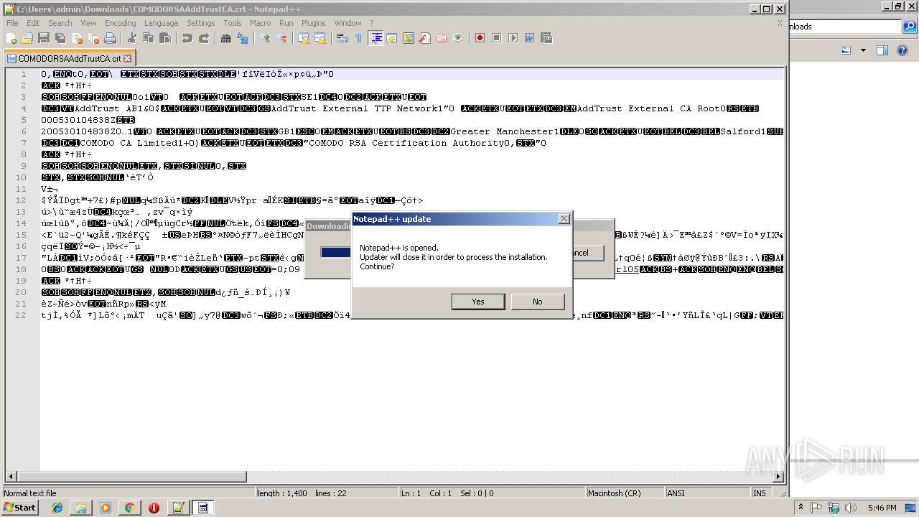Print the document via printer icon

coord(110,38)
